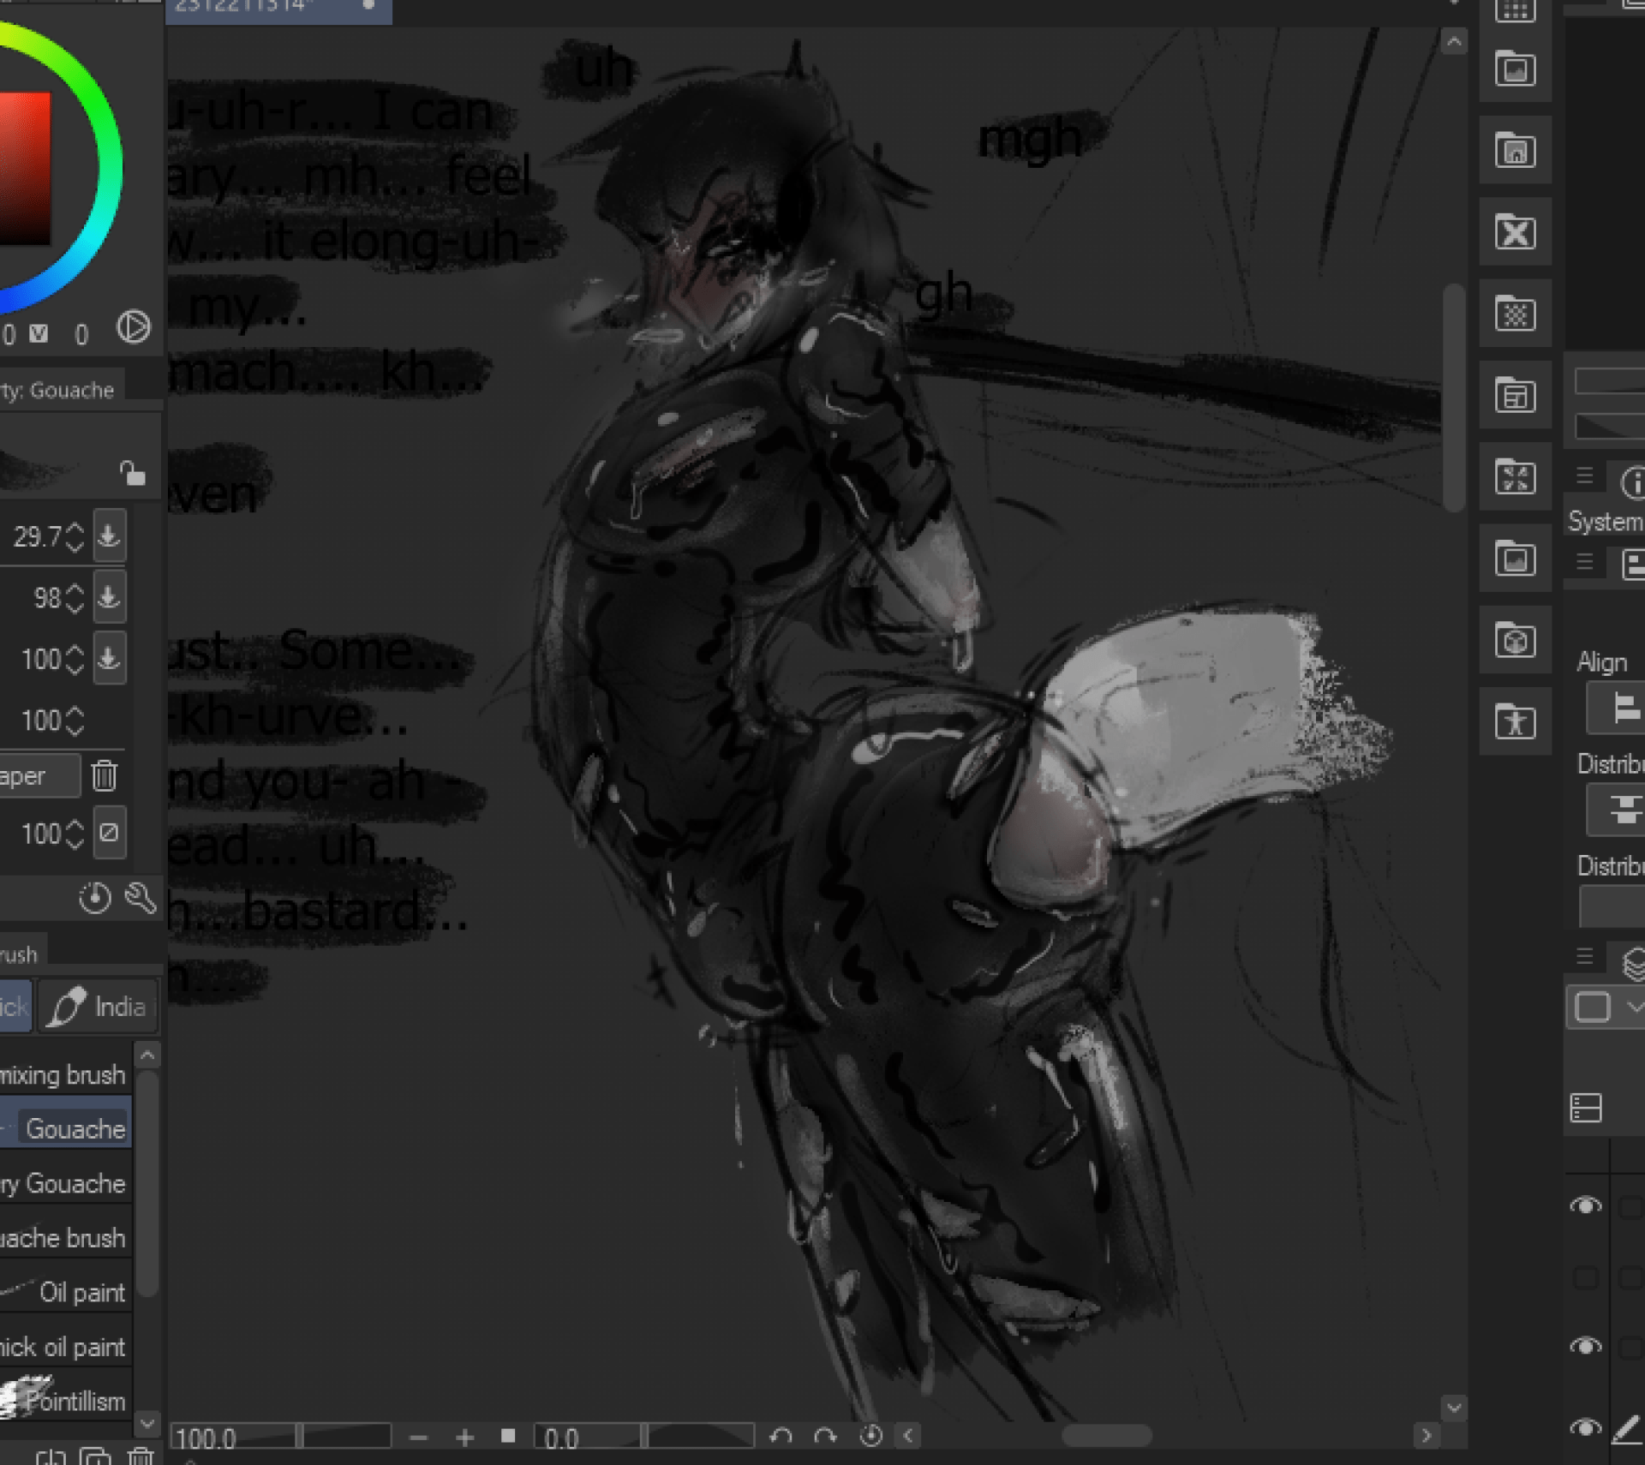The image size is (1645, 1465).
Task: Click the X-box icon in the command bar
Action: pos(1515,232)
